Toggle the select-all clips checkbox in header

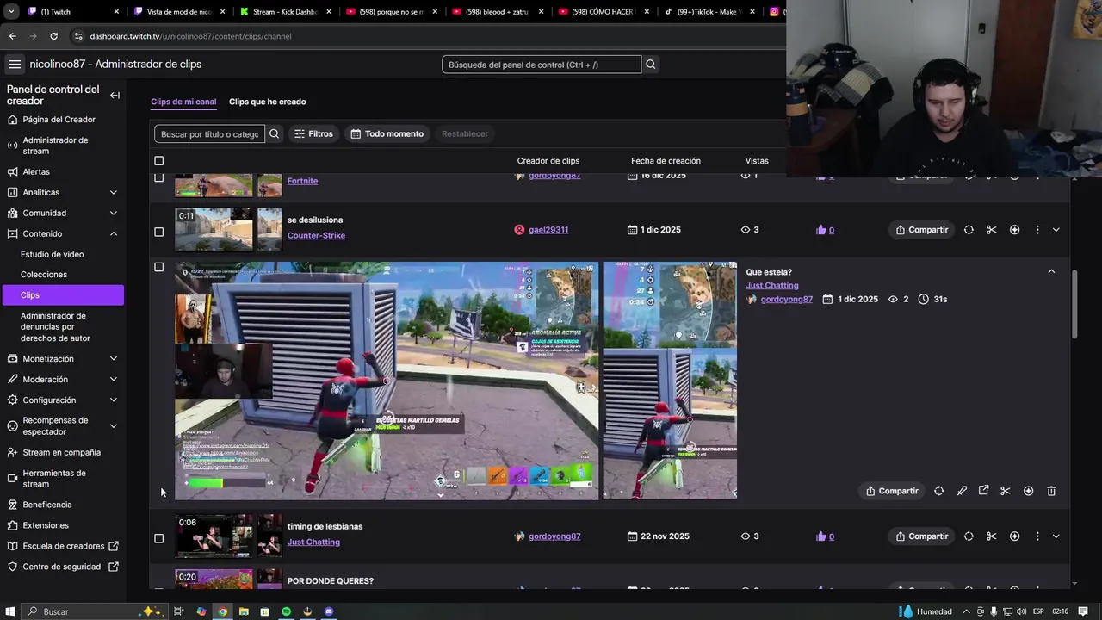click(158, 161)
